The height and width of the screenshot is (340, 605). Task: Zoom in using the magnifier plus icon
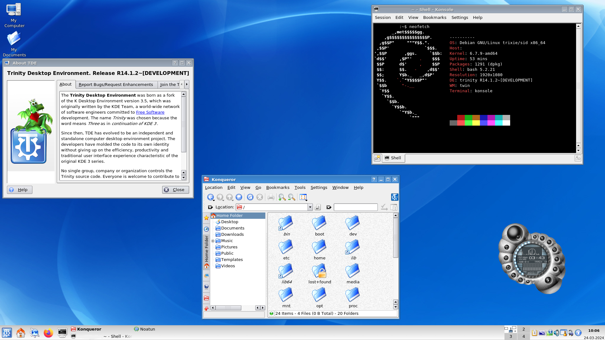(282, 197)
